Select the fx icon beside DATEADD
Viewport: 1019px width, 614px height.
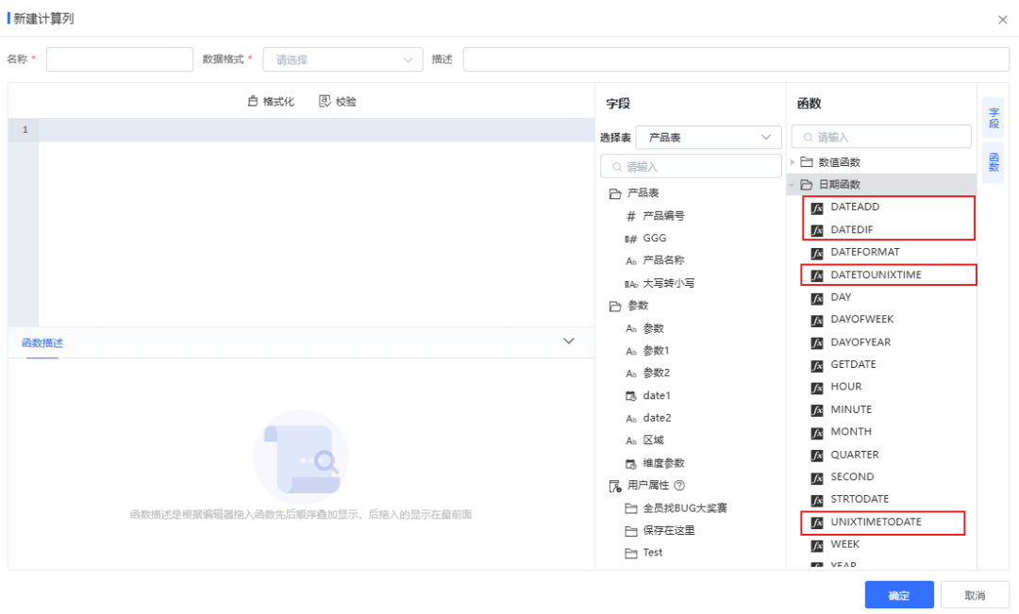pos(817,207)
